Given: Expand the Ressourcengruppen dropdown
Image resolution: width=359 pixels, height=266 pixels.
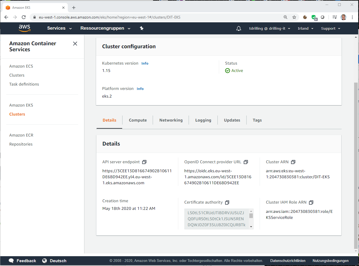Looking at the screenshot, I should (x=105, y=28).
